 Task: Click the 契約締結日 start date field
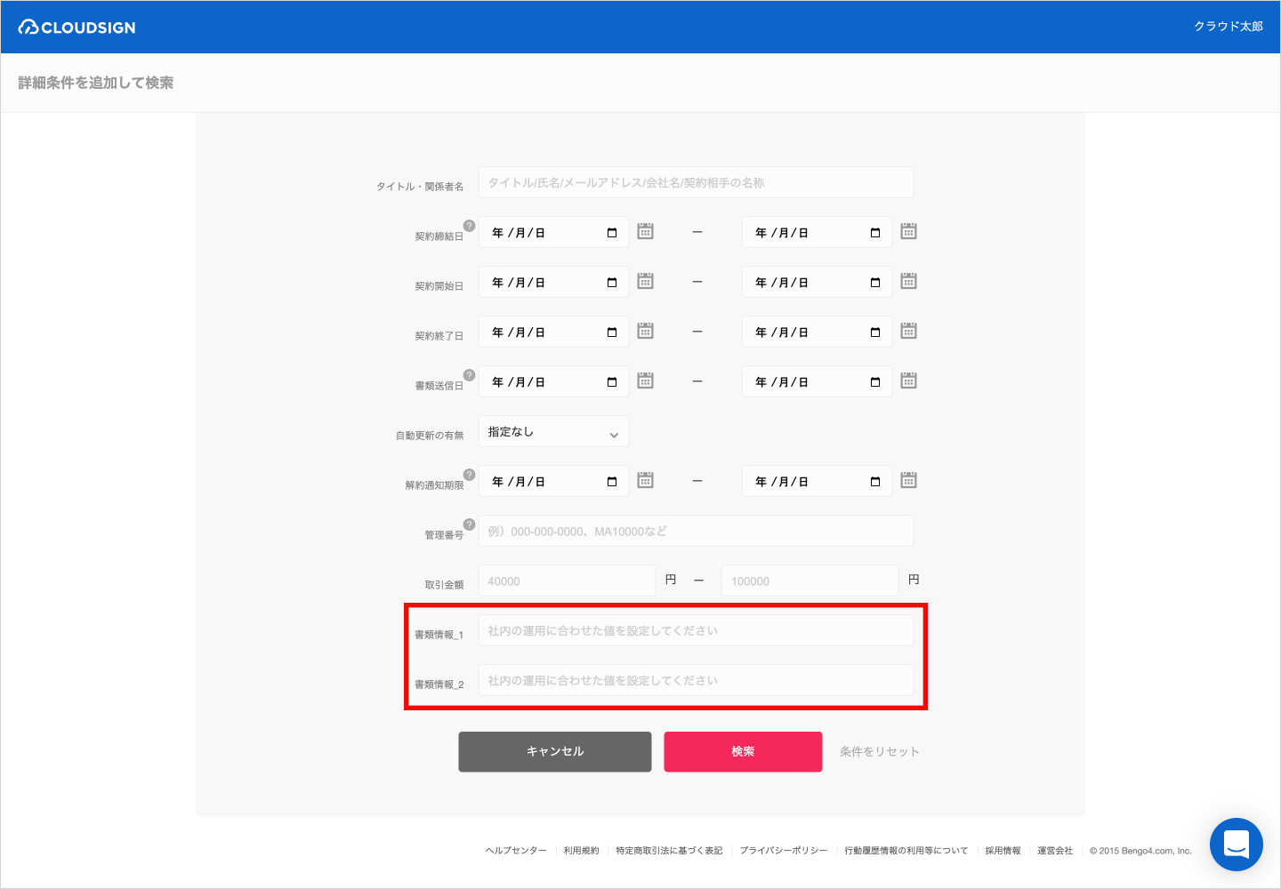pyautogui.click(x=553, y=232)
